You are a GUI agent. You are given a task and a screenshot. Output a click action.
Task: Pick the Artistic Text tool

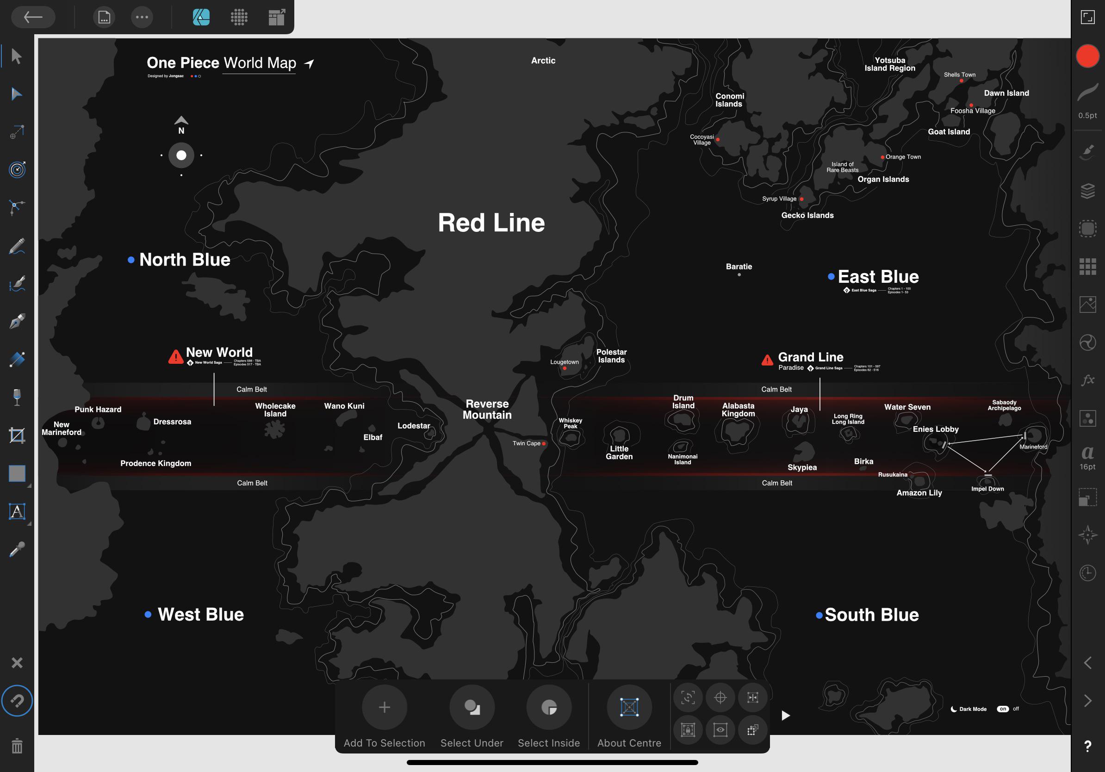click(16, 511)
